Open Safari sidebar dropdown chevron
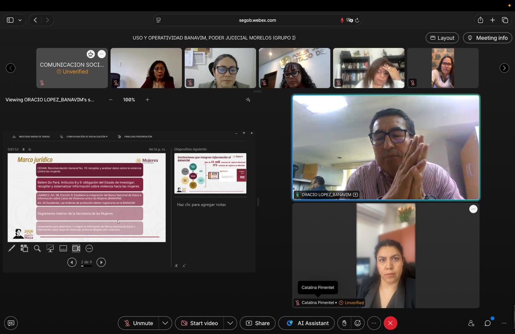 pyautogui.click(x=20, y=20)
